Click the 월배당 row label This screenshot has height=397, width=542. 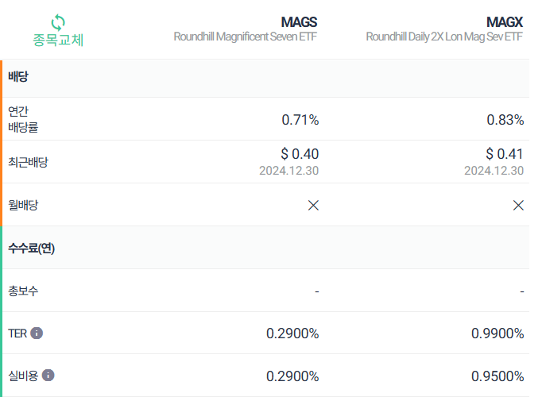(23, 205)
